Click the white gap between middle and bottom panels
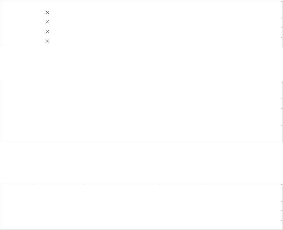Image resolution: width=283 pixels, height=230 pixels. click(x=141, y=162)
